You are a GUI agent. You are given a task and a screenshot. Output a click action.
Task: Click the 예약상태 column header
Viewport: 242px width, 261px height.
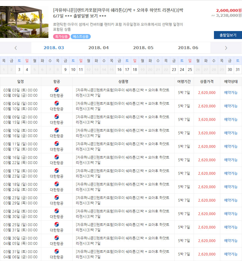tap(231, 82)
